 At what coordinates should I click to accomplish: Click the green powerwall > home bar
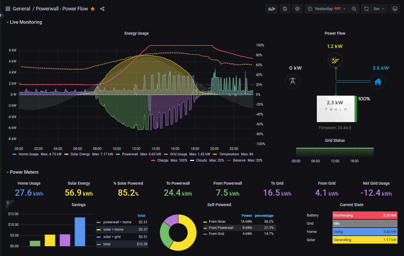(x=35, y=243)
